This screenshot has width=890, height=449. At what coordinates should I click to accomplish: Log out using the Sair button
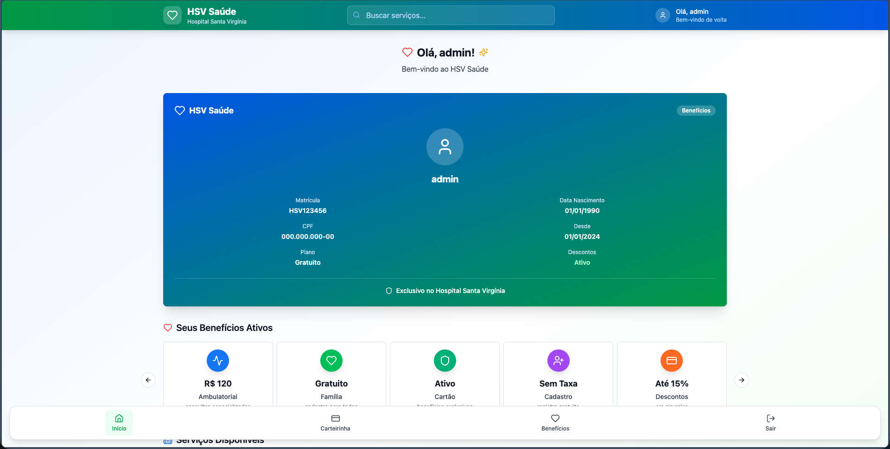[770, 423]
